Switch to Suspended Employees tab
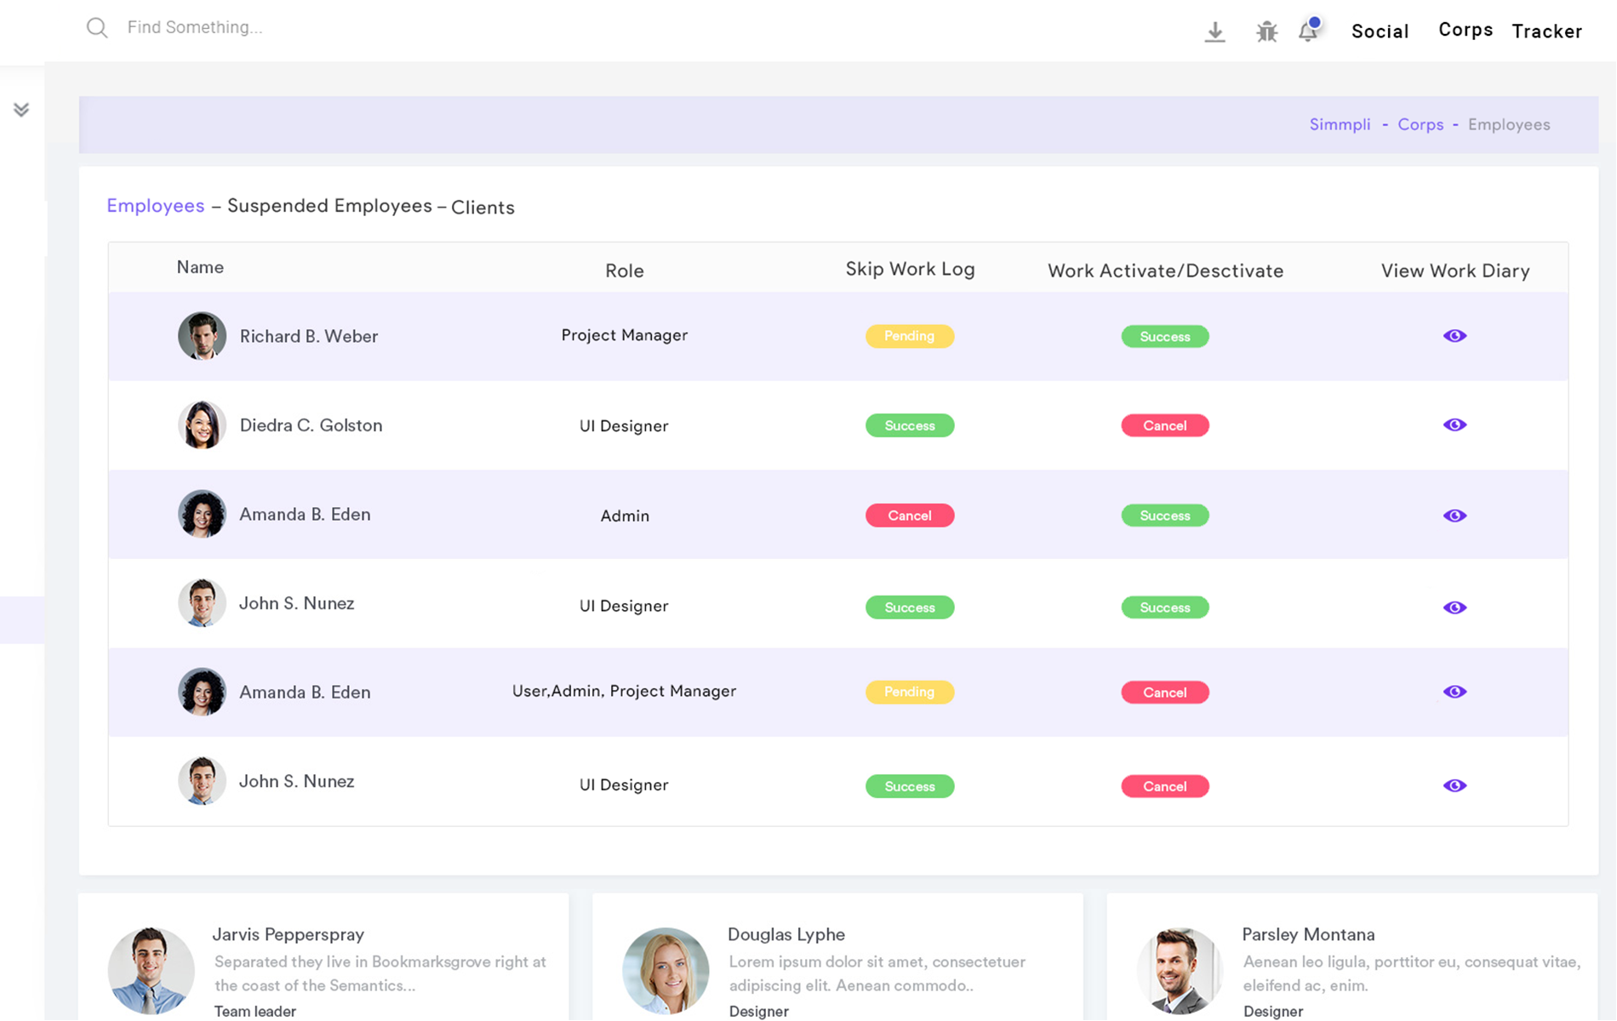This screenshot has height=1021, width=1617. point(329,206)
